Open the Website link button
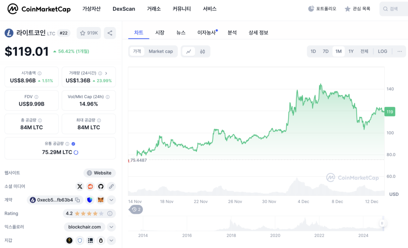Viewport: 408px width, 248px height. (99, 173)
